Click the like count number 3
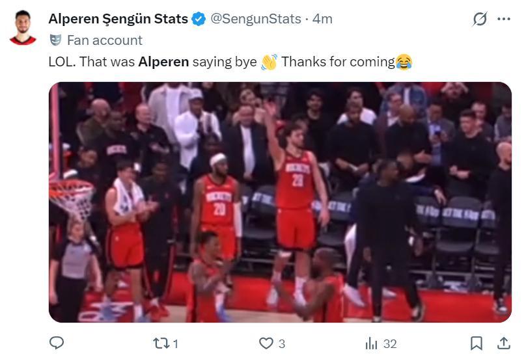 282,343
